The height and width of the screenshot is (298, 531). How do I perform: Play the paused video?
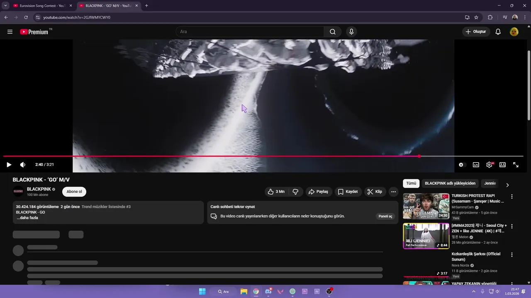pyautogui.click(x=9, y=165)
